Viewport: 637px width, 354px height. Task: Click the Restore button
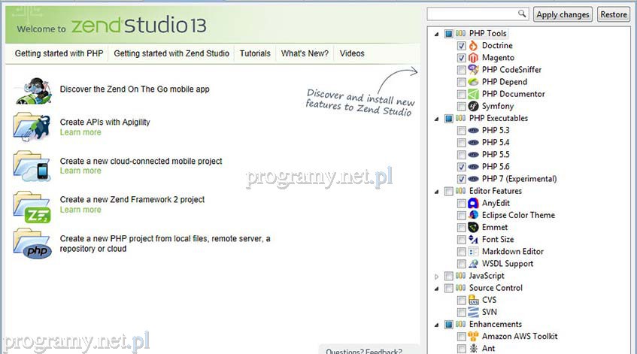coord(614,14)
